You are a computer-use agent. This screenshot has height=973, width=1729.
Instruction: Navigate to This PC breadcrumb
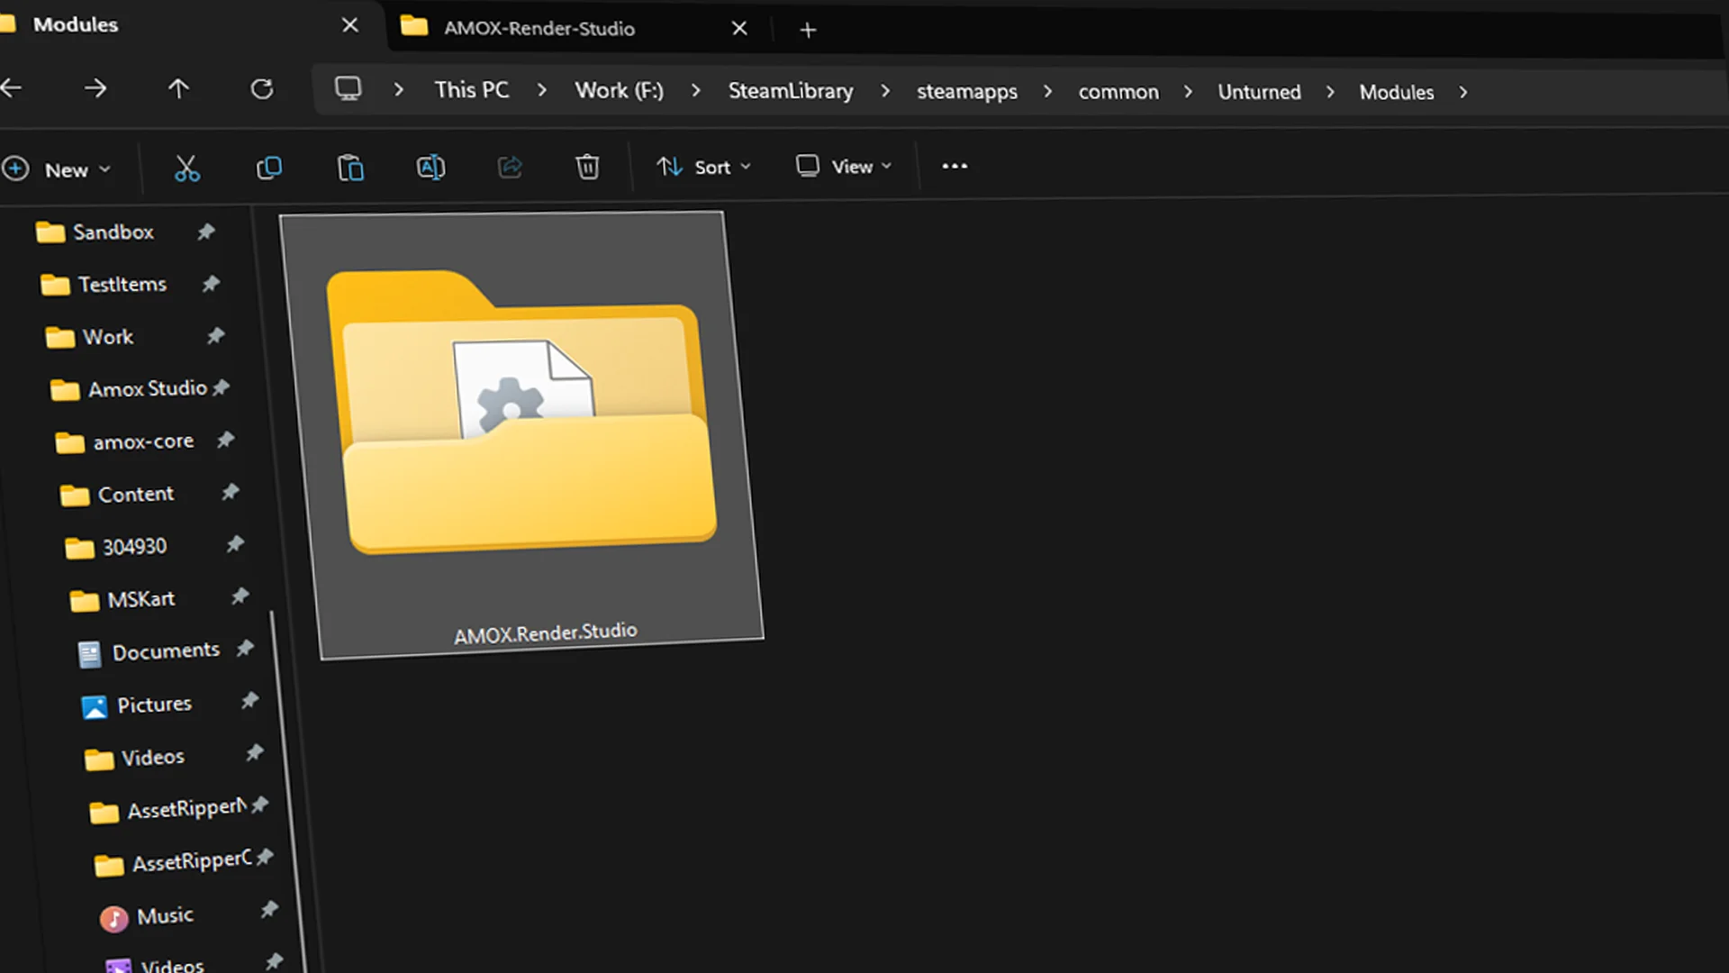pos(472,90)
